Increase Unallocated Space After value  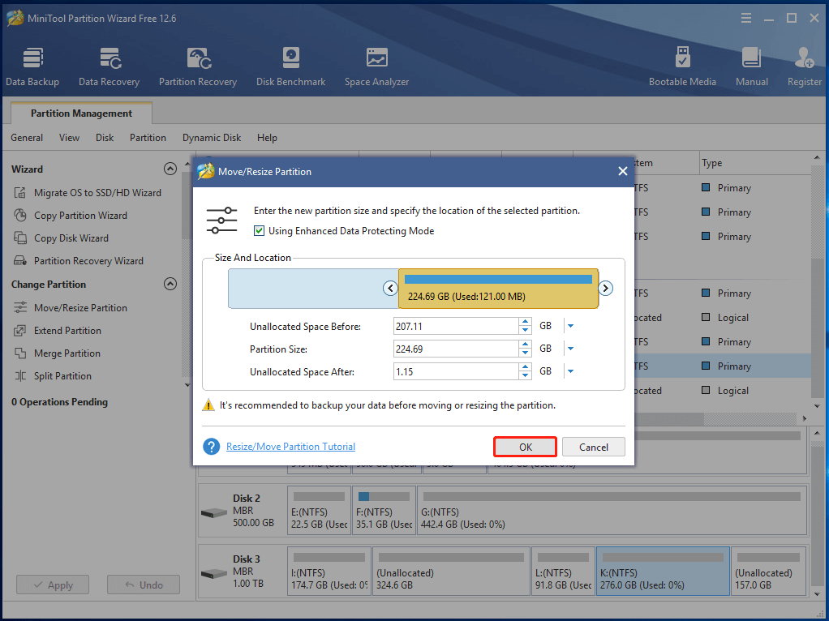tap(525, 367)
